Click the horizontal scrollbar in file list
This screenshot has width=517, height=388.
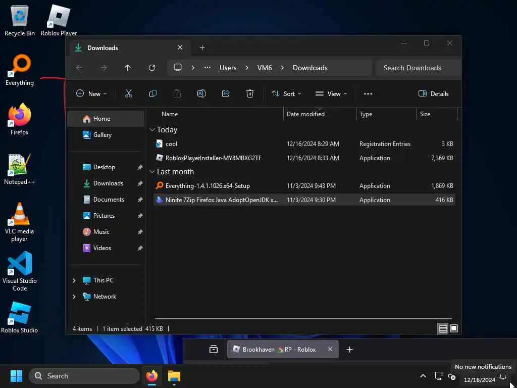(303, 319)
